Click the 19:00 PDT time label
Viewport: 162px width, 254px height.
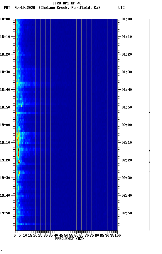5,125
